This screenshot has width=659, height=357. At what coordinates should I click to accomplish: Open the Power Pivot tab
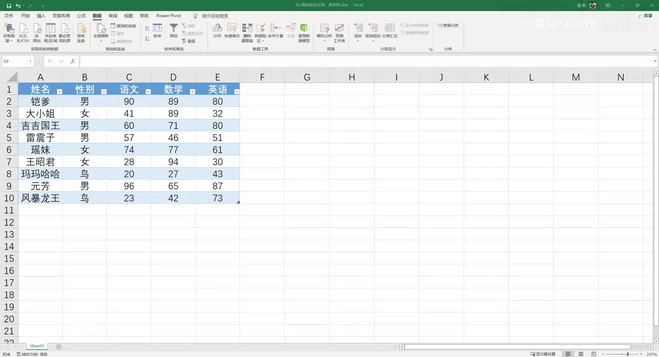pos(169,16)
